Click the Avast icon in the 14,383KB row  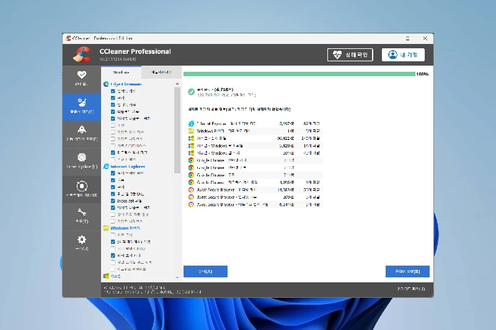[191, 190]
